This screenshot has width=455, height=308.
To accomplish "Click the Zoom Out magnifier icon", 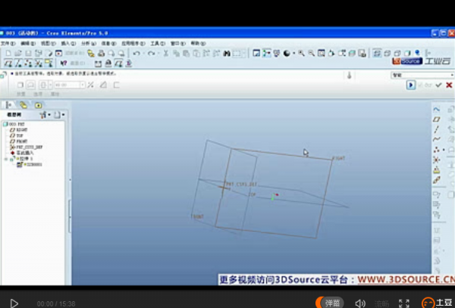I will pyautogui.click(x=312, y=53).
